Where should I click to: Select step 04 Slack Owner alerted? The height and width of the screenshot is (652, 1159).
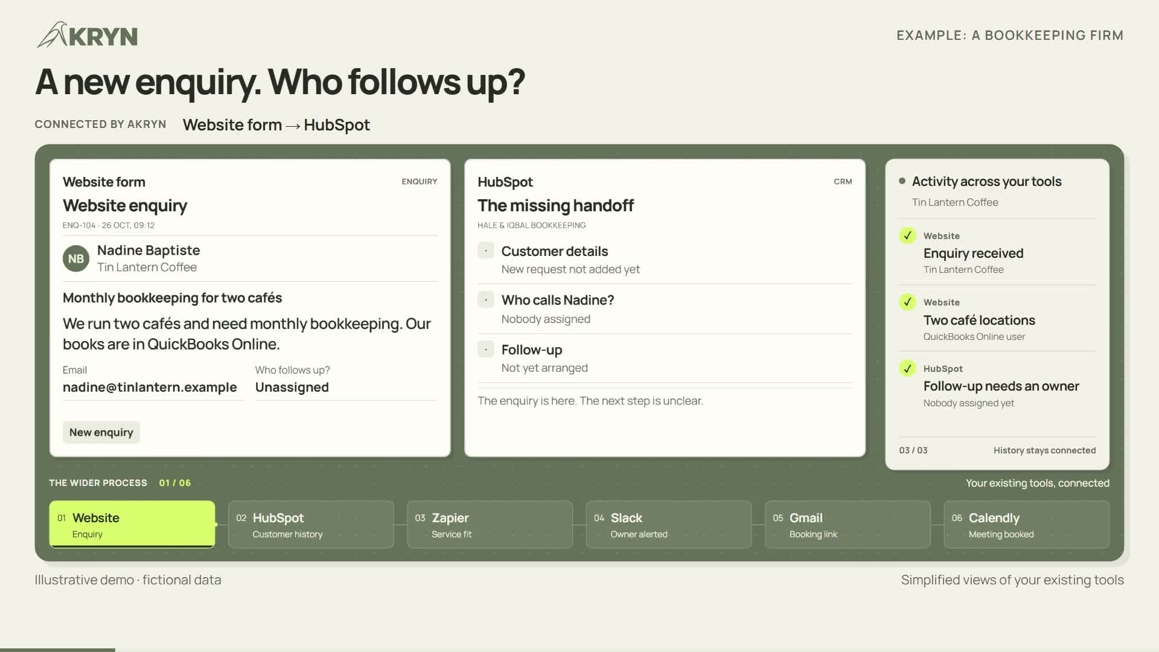tap(669, 525)
